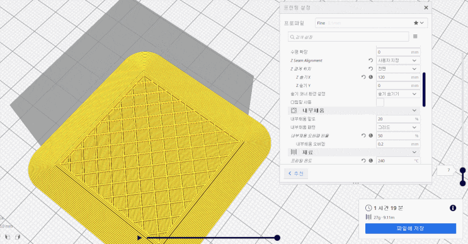Edit the 수평 확장 value field
Screen dimensions: 468x244
[x=398, y=52]
